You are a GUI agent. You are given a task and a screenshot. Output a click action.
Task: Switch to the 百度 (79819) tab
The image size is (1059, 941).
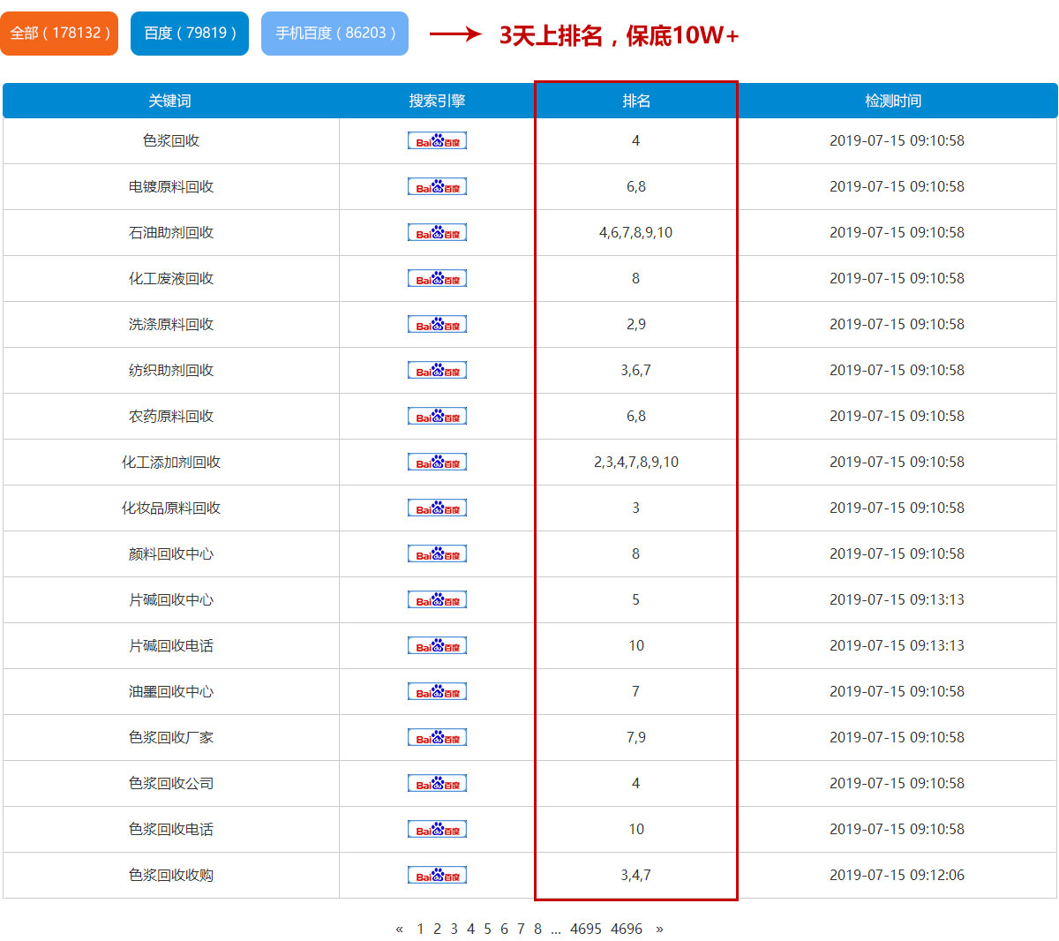click(190, 34)
